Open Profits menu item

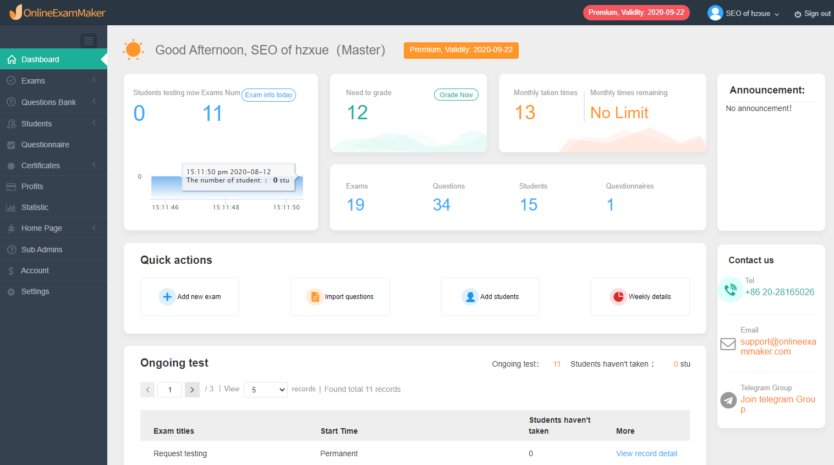(53, 186)
